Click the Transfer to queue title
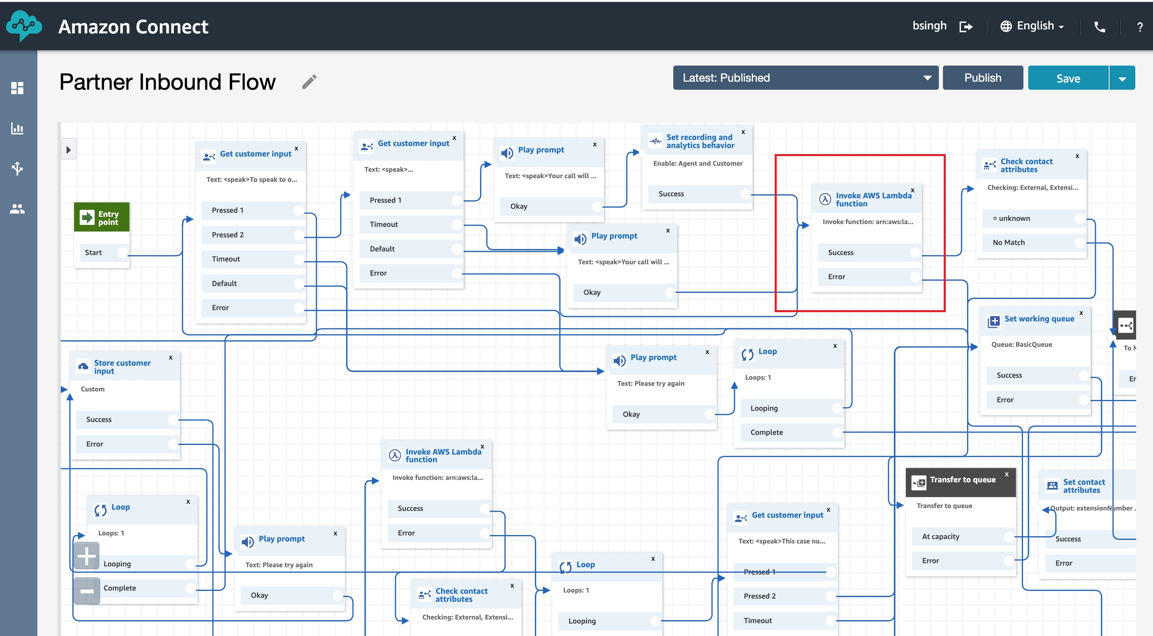1153x636 pixels. click(x=963, y=480)
